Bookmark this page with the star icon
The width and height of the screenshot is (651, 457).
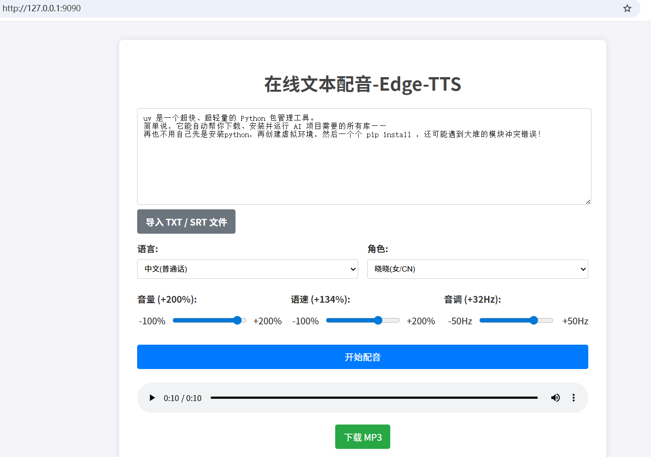point(627,8)
